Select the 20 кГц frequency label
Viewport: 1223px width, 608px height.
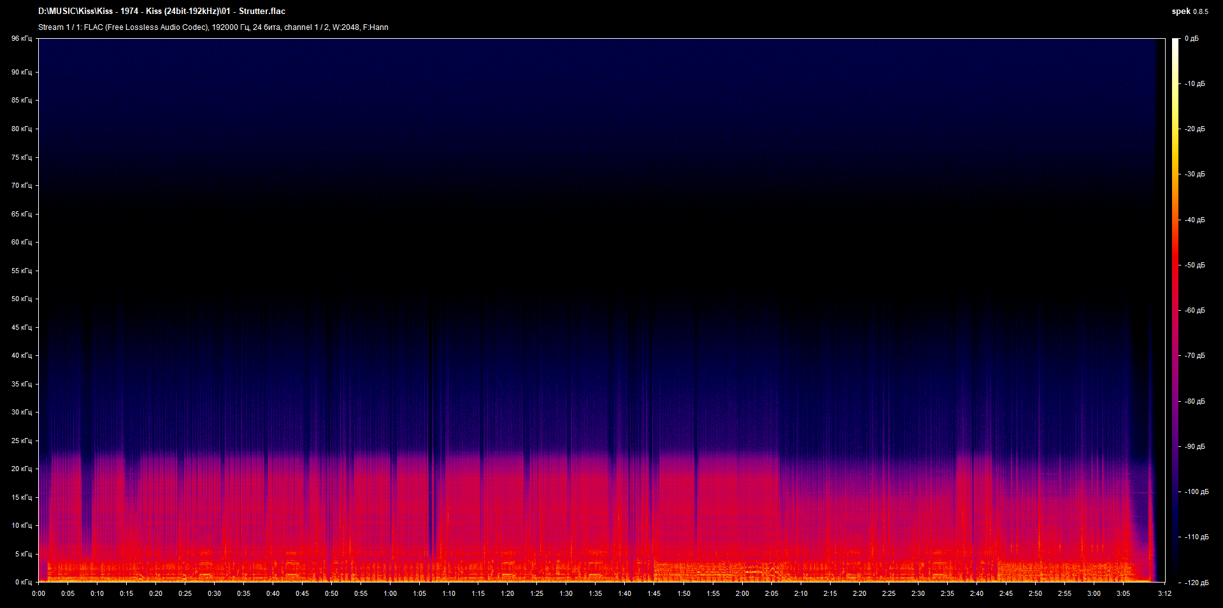21,469
